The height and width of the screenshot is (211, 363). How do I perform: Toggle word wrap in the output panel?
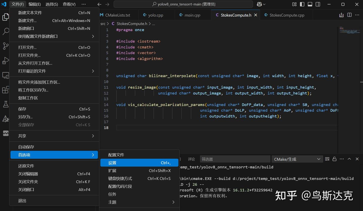point(327,159)
